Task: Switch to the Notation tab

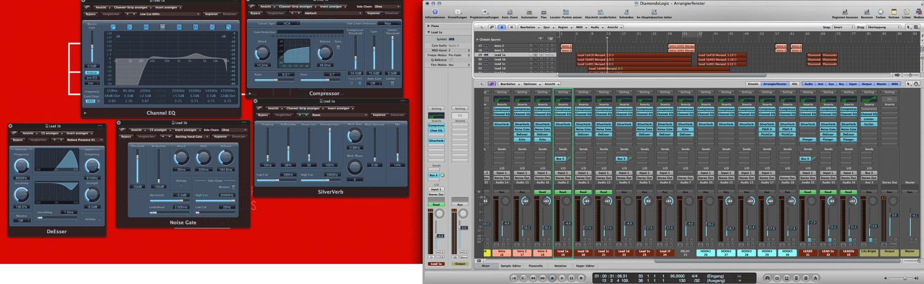Action: [560, 266]
